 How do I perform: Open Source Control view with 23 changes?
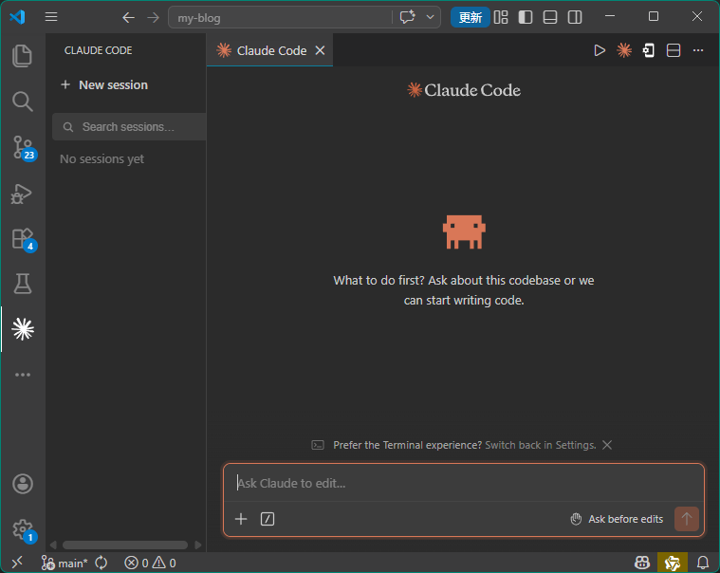23,147
